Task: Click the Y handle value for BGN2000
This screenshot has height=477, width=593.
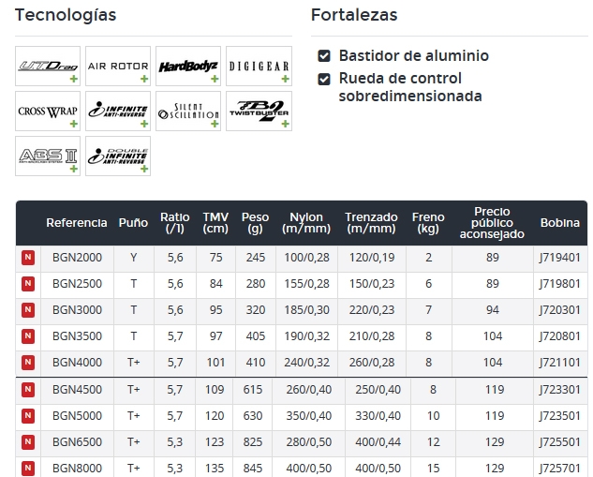Action: [134, 258]
